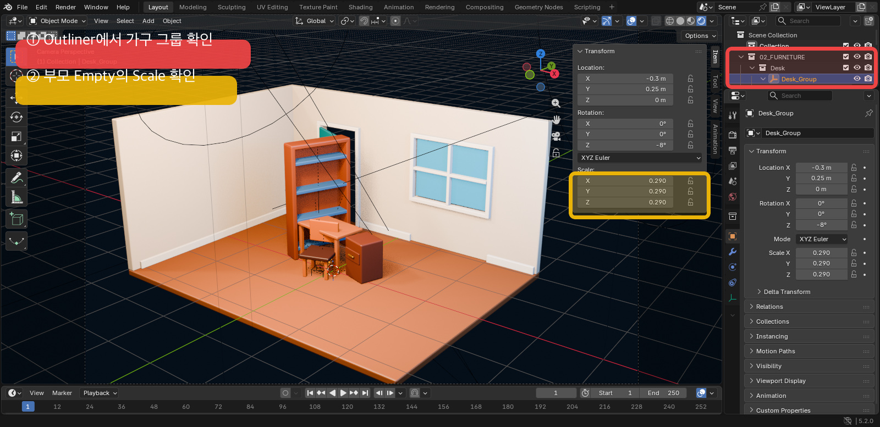The width and height of the screenshot is (880, 427).
Task: Switch to the Geometry Nodes workspace tab
Action: coord(538,7)
